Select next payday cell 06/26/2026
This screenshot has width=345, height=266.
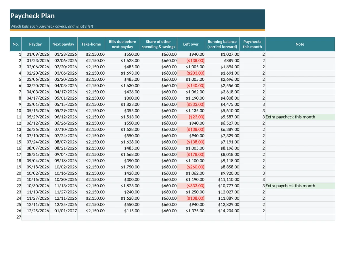pos(63,123)
